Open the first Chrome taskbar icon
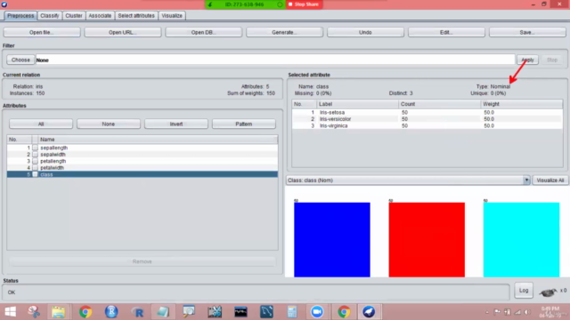570x320 pixels. click(x=85, y=312)
